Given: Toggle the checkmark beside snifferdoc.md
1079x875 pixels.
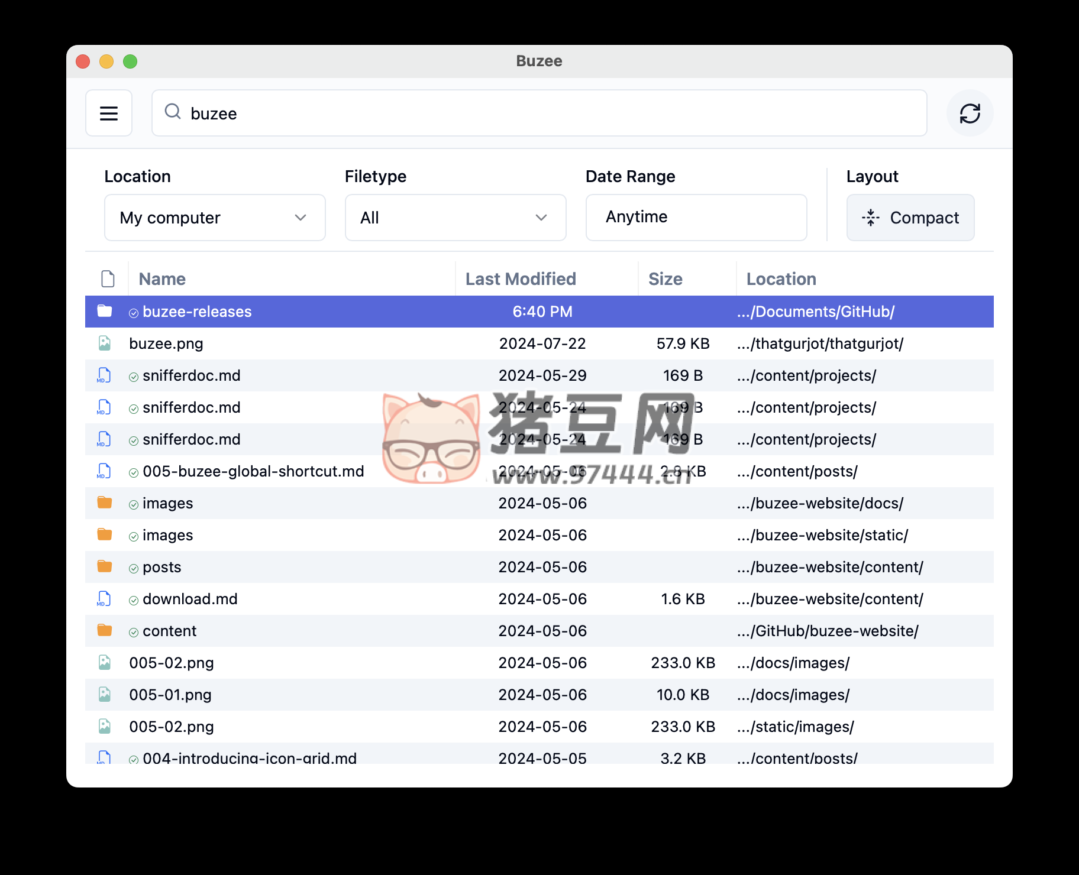Looking at the screenshot, I should tap(134, 375).
